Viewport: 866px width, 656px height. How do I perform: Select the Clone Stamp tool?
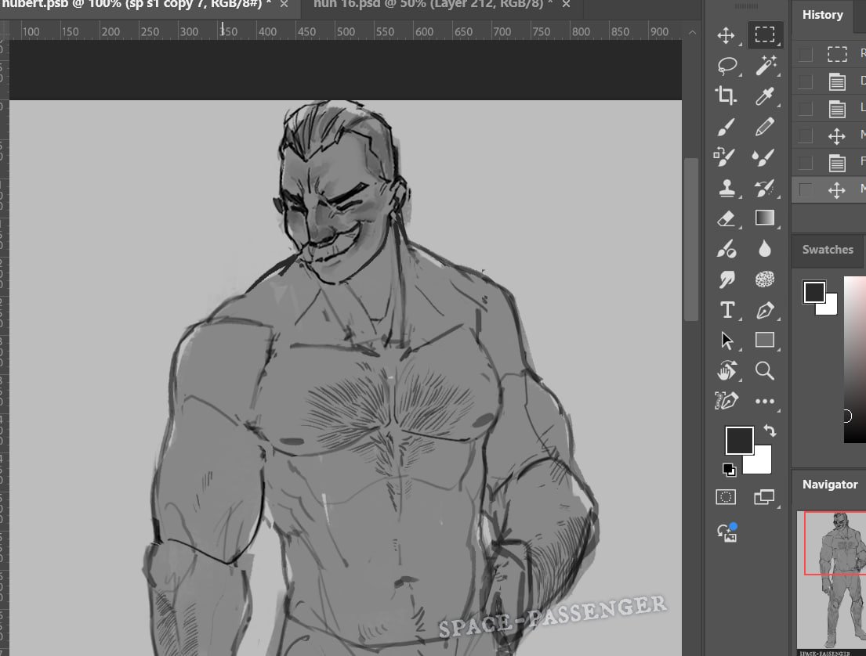click(x=726, y=188)
